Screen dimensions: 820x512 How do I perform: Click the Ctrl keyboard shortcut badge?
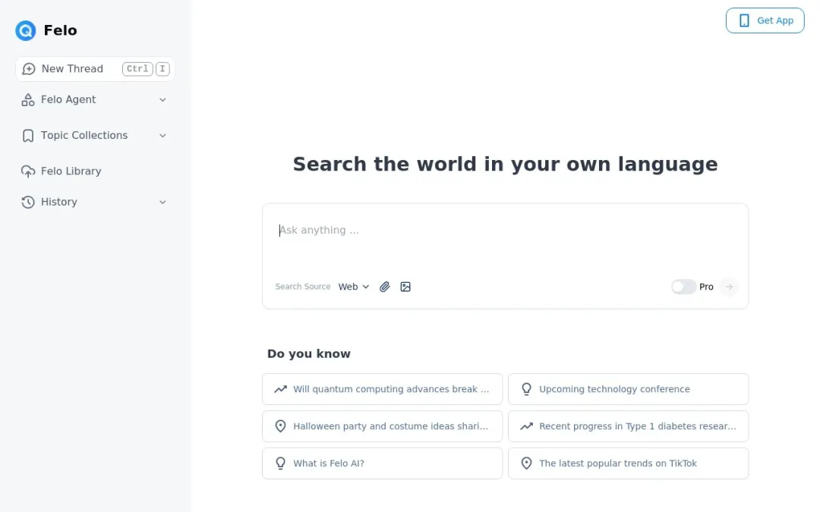tap(137, 69)
